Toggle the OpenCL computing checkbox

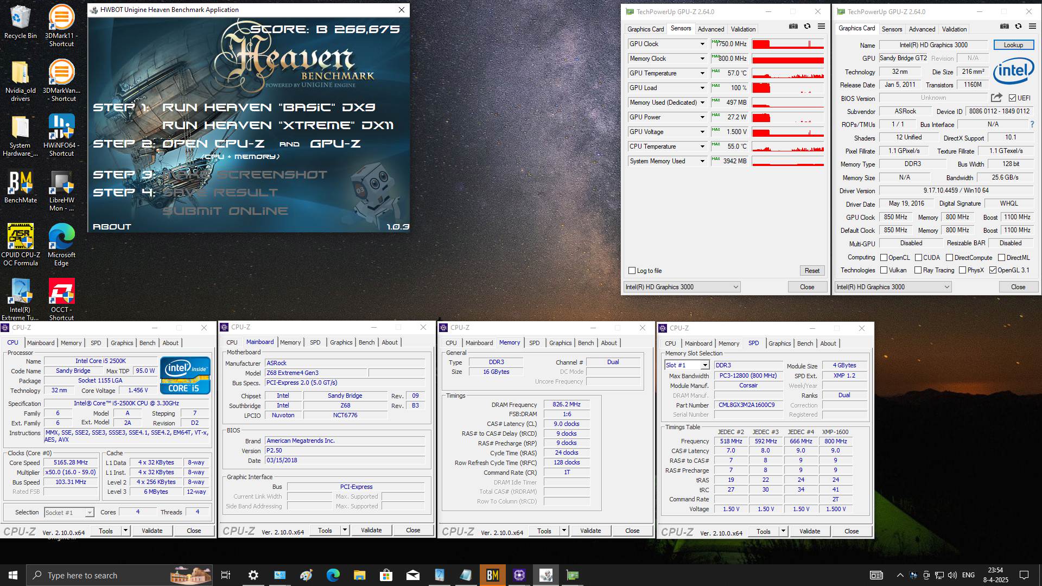click(x=884, y=258)
